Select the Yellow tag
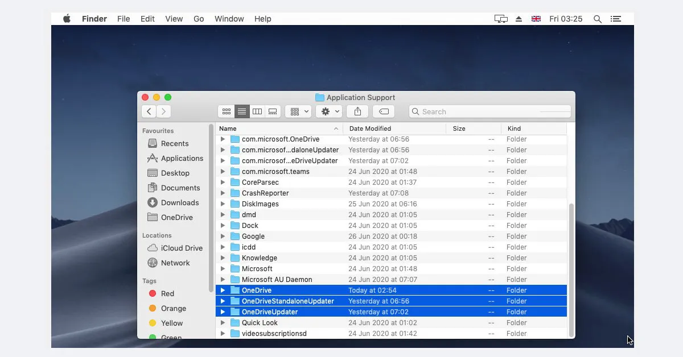 (x=166, y=323)
